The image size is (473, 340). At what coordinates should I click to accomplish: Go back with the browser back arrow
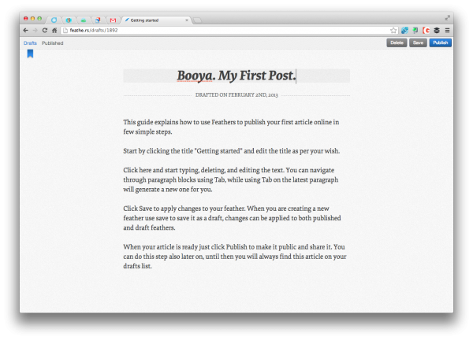[x=26, y=30]
